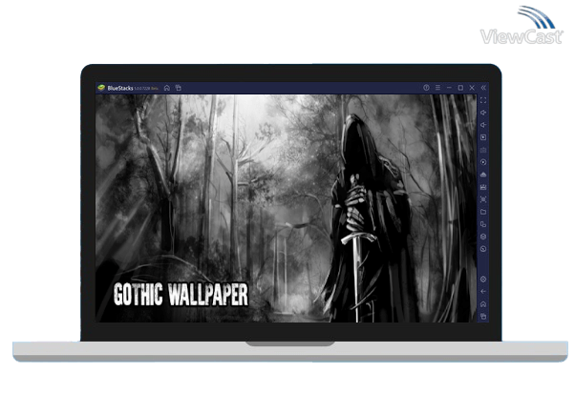Open recent apps icon at sidebar bottom
Viewport: 575px width, 395px height.
point(483,316)
